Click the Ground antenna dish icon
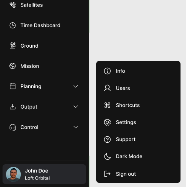 (12, 45)
